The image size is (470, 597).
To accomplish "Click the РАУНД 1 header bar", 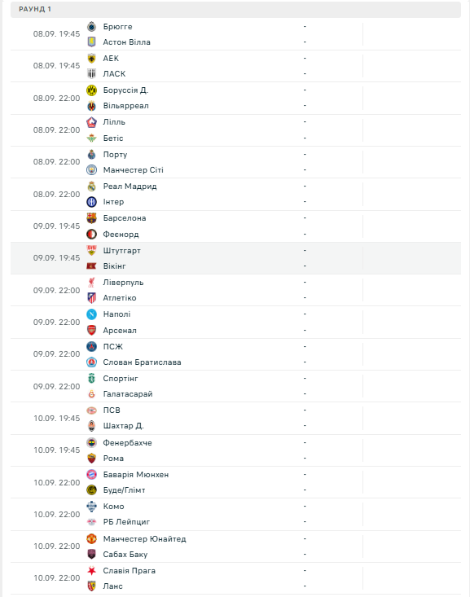I will 235,9.
